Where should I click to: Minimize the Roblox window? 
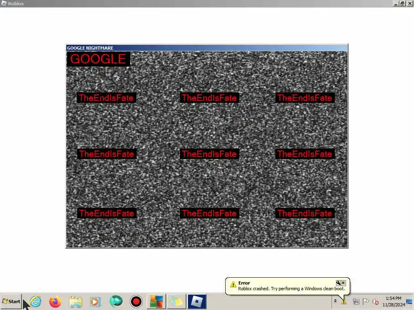pyautogui.click(x=395, y=3)
